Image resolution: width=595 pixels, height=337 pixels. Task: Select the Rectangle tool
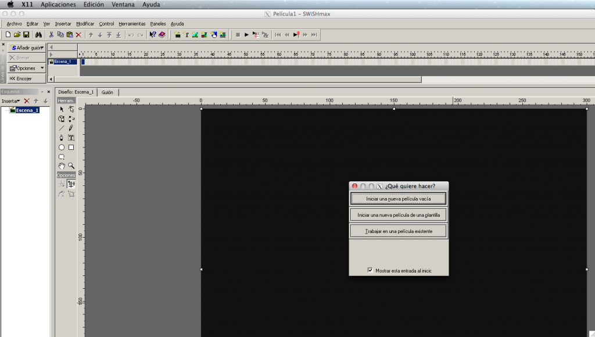pyautogui.click(x=71, y=147)
